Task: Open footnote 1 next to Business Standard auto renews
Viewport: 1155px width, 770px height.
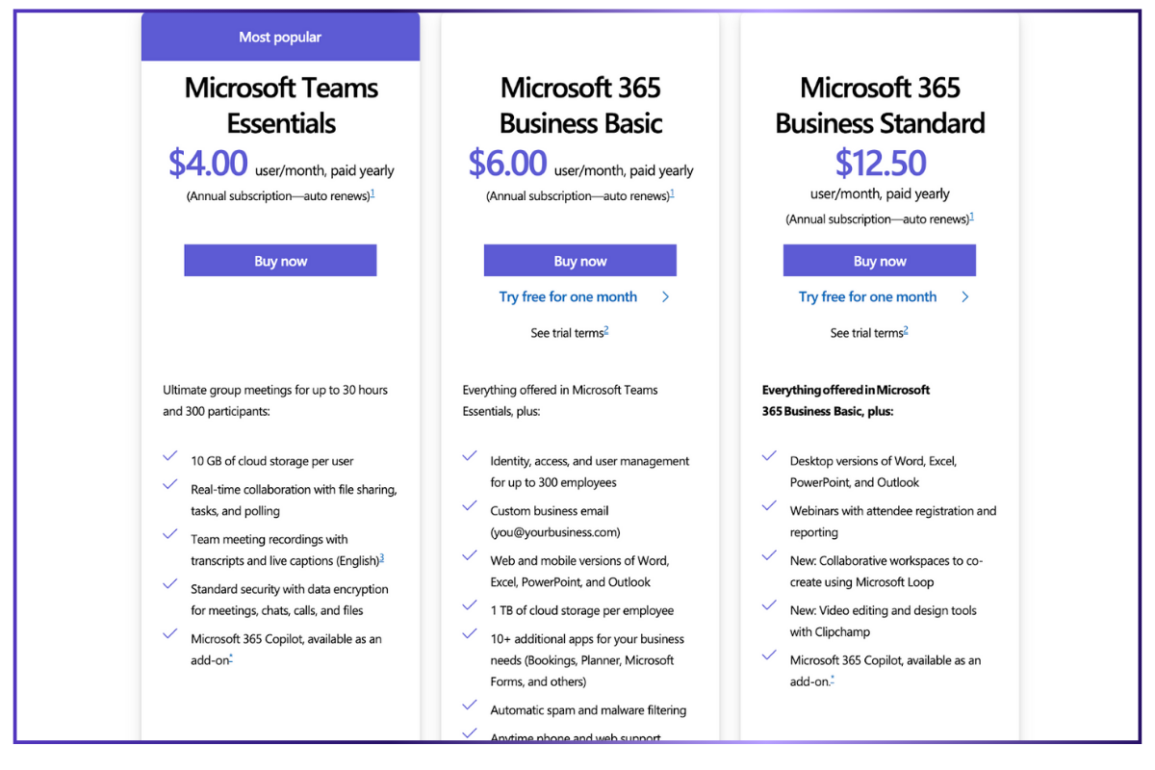Action: click(971, 217)
